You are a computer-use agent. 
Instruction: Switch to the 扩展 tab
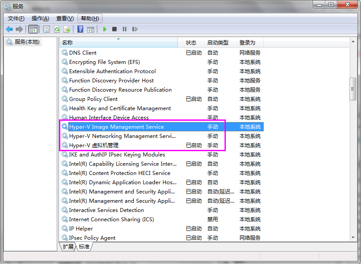tap(68, 247)
